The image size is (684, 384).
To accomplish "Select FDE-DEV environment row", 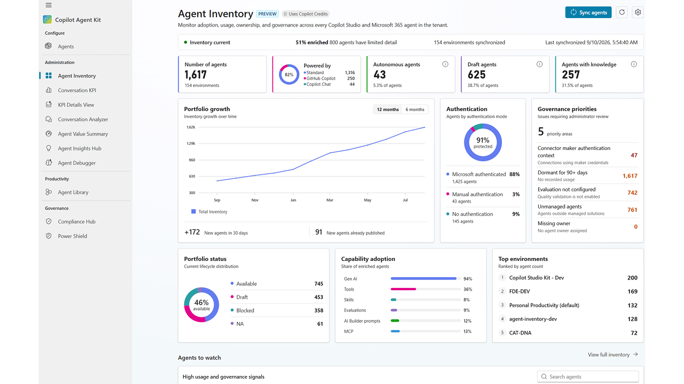I will pos(568,291).
